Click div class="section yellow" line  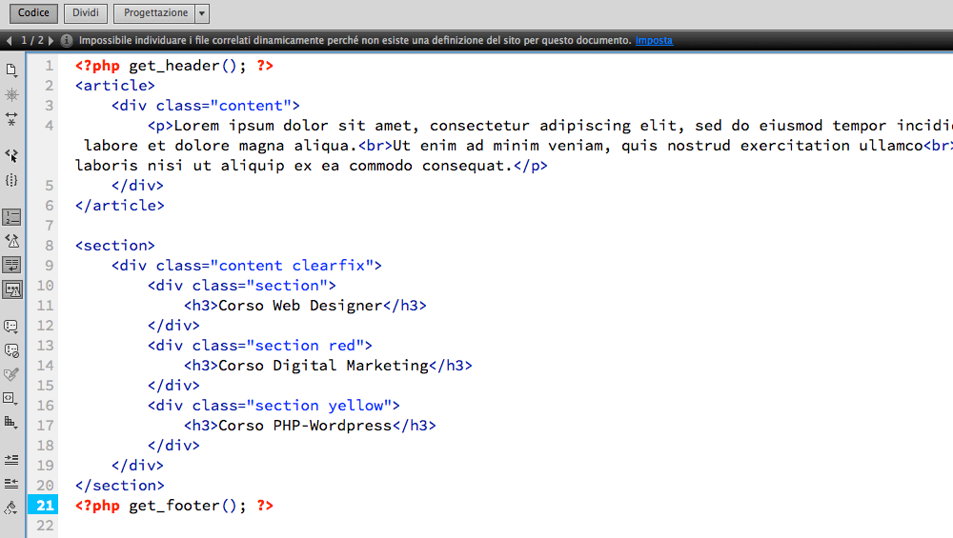(x=274, y=406)
